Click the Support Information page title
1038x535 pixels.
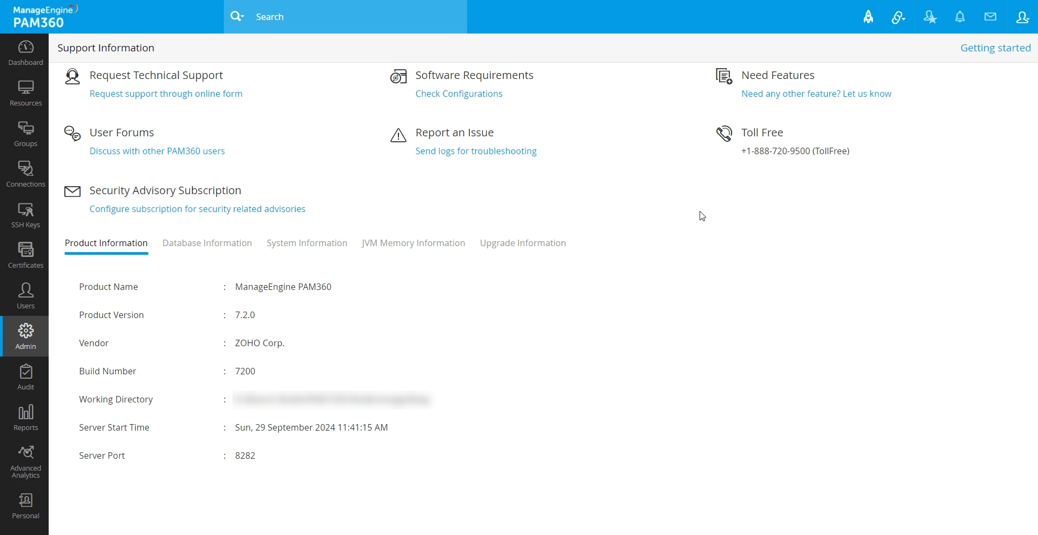(x=106, y=48)
